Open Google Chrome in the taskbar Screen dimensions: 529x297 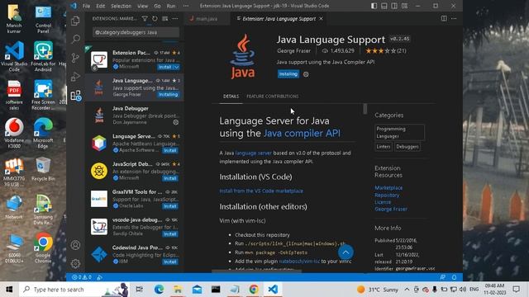click(254, 290)
